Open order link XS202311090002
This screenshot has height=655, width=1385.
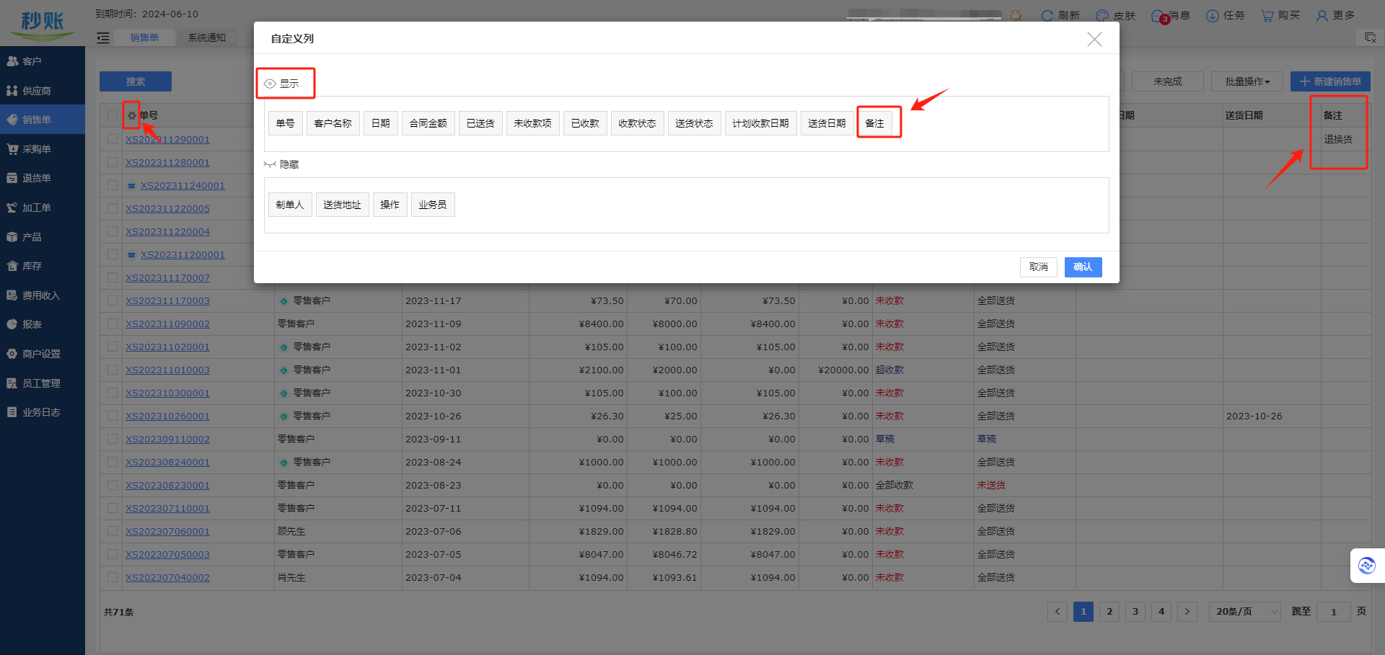click(167, 324)
